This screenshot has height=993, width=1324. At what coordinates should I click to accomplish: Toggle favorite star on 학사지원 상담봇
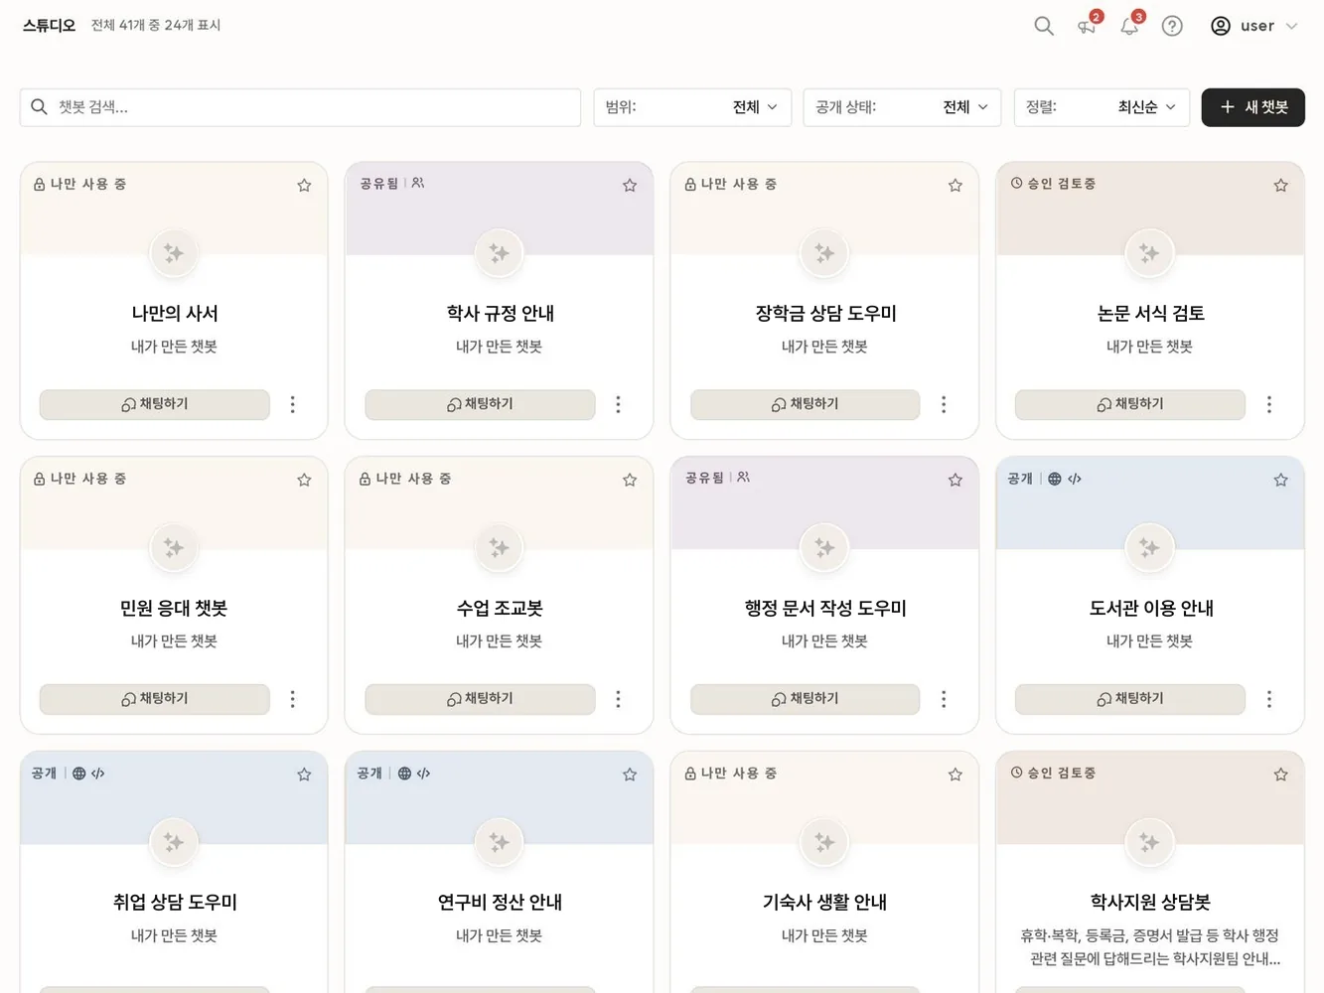click(1280, 775)
